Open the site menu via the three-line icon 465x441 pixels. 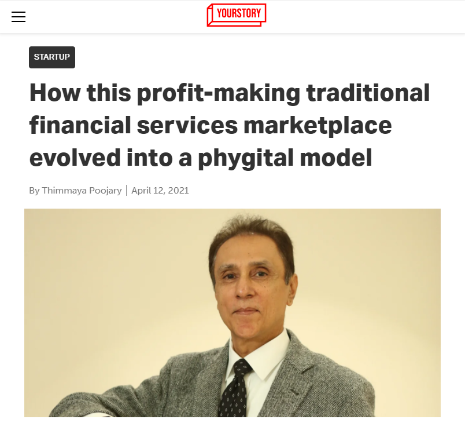click(x=19, y=17)
